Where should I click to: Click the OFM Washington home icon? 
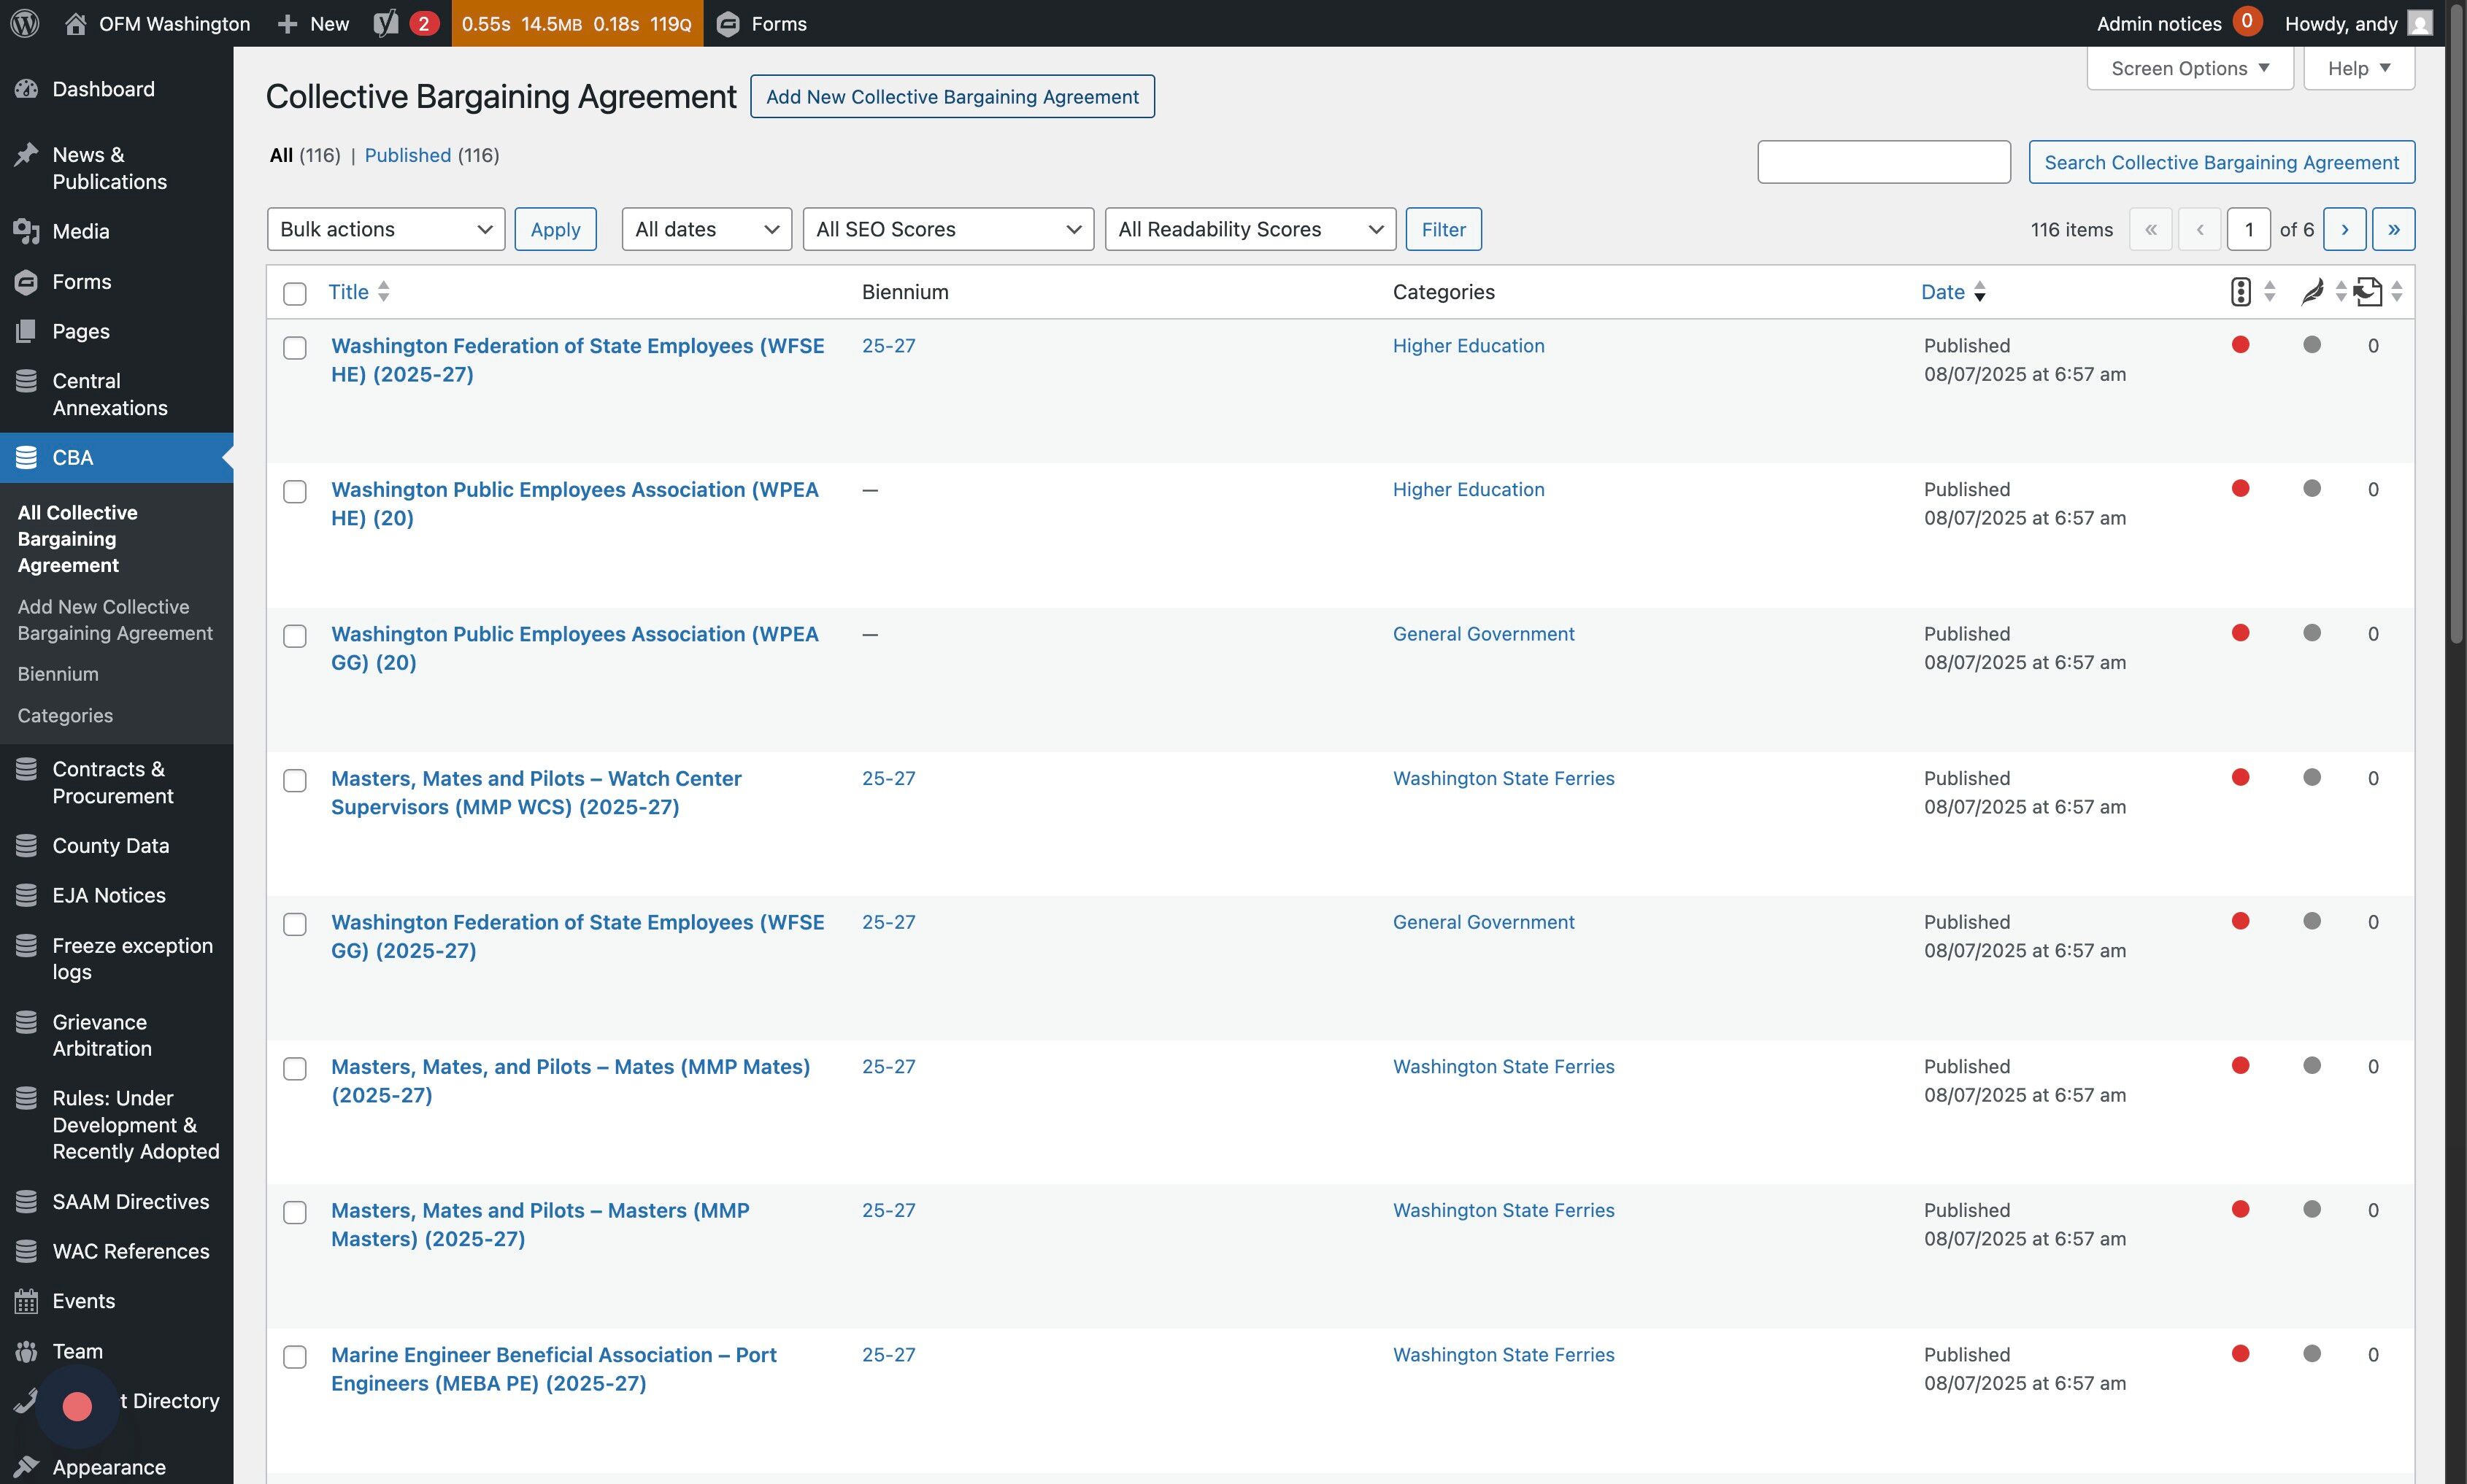pyautogui.click(x=75, y=23)
